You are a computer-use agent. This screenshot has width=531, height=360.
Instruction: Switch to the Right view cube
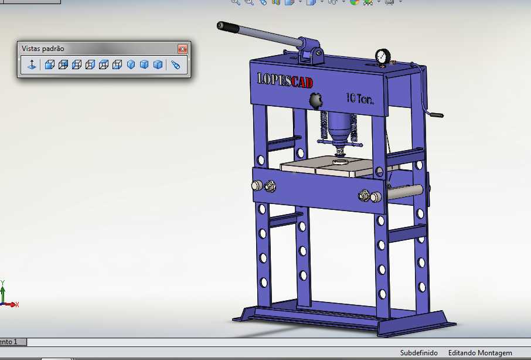pyautogui.click(x=90, y=64)
